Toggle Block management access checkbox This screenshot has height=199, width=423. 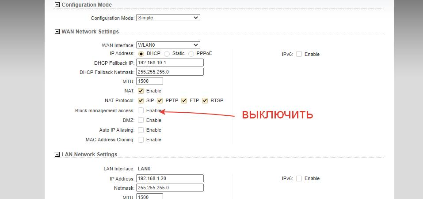tap(141, 111)
